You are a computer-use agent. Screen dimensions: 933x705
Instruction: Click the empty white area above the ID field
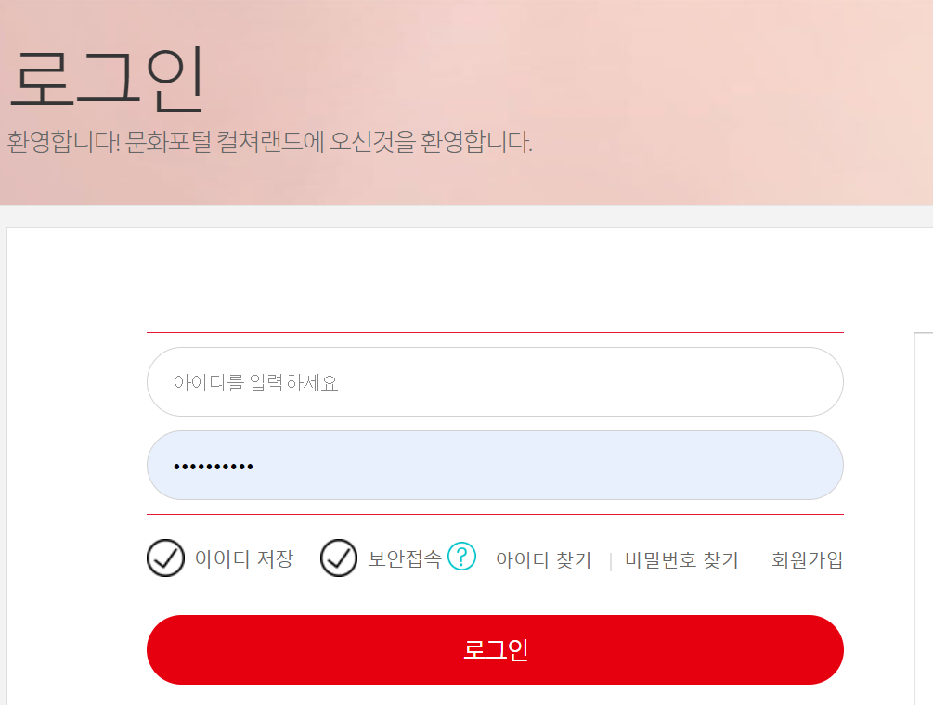[495, 279]
